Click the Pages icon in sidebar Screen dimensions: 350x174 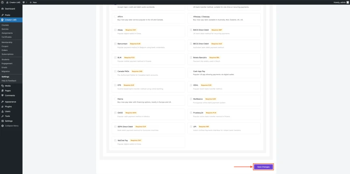point(2,91)
